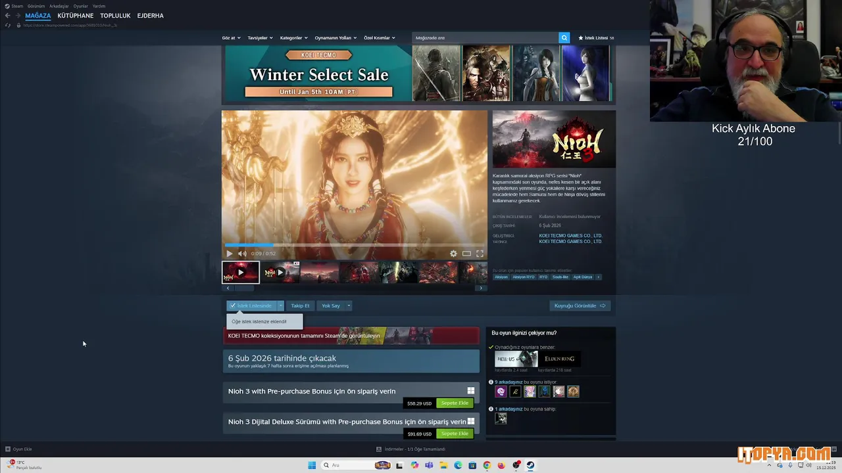Expand the Tavsiyeler menu
This screenshot has height=473, width=842.
coord(260,38)
